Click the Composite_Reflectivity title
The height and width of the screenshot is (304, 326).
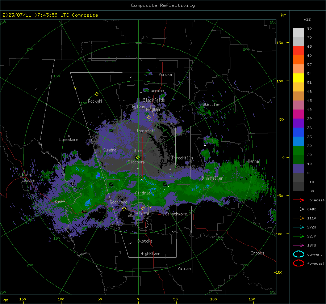[163, 5]
